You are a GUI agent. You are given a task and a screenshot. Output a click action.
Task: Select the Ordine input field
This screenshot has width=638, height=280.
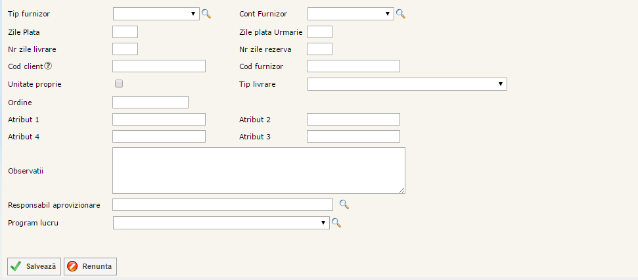150,102
